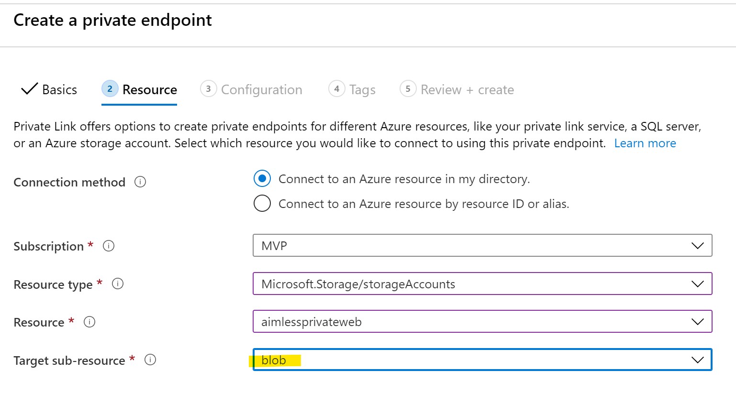Open the Resource aimlessprivateweb dropdown
Viewport: 736px width, 393px height.
point(482,321)
